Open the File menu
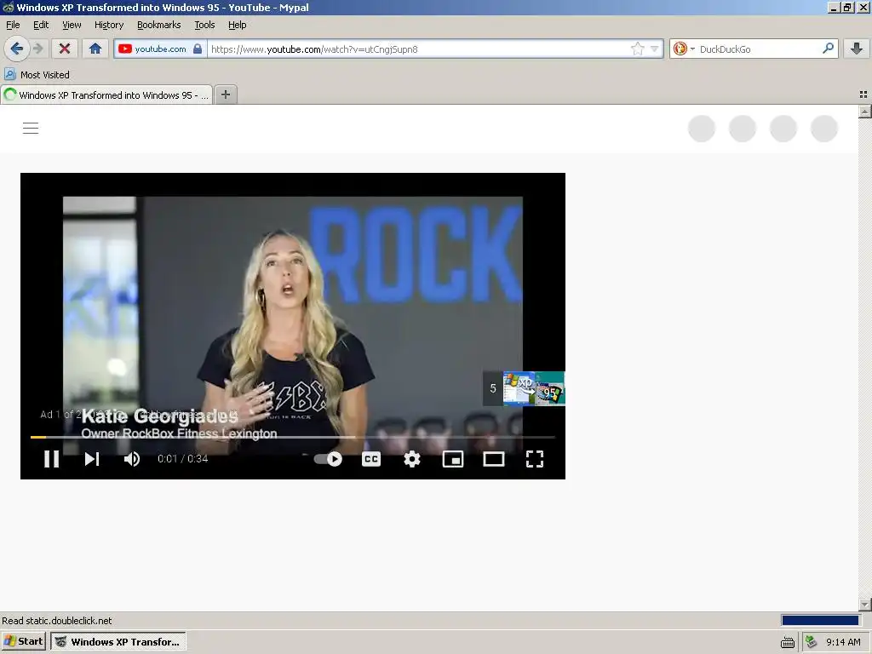The image size is (872, 654). pyautogui.click(x=13, y=25)
